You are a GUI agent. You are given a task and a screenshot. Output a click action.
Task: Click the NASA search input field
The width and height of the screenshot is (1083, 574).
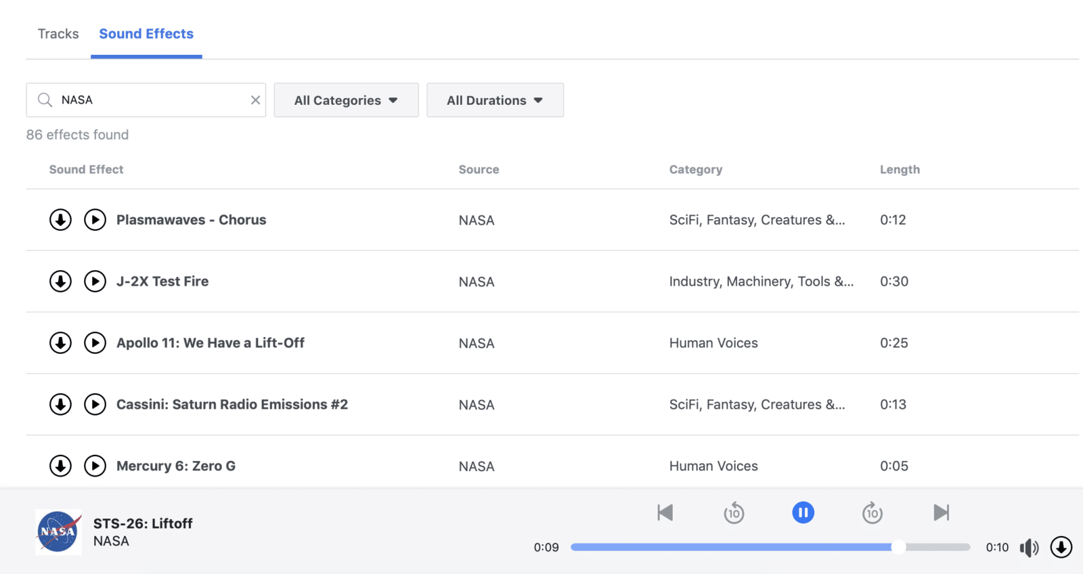tap(152, 100)
